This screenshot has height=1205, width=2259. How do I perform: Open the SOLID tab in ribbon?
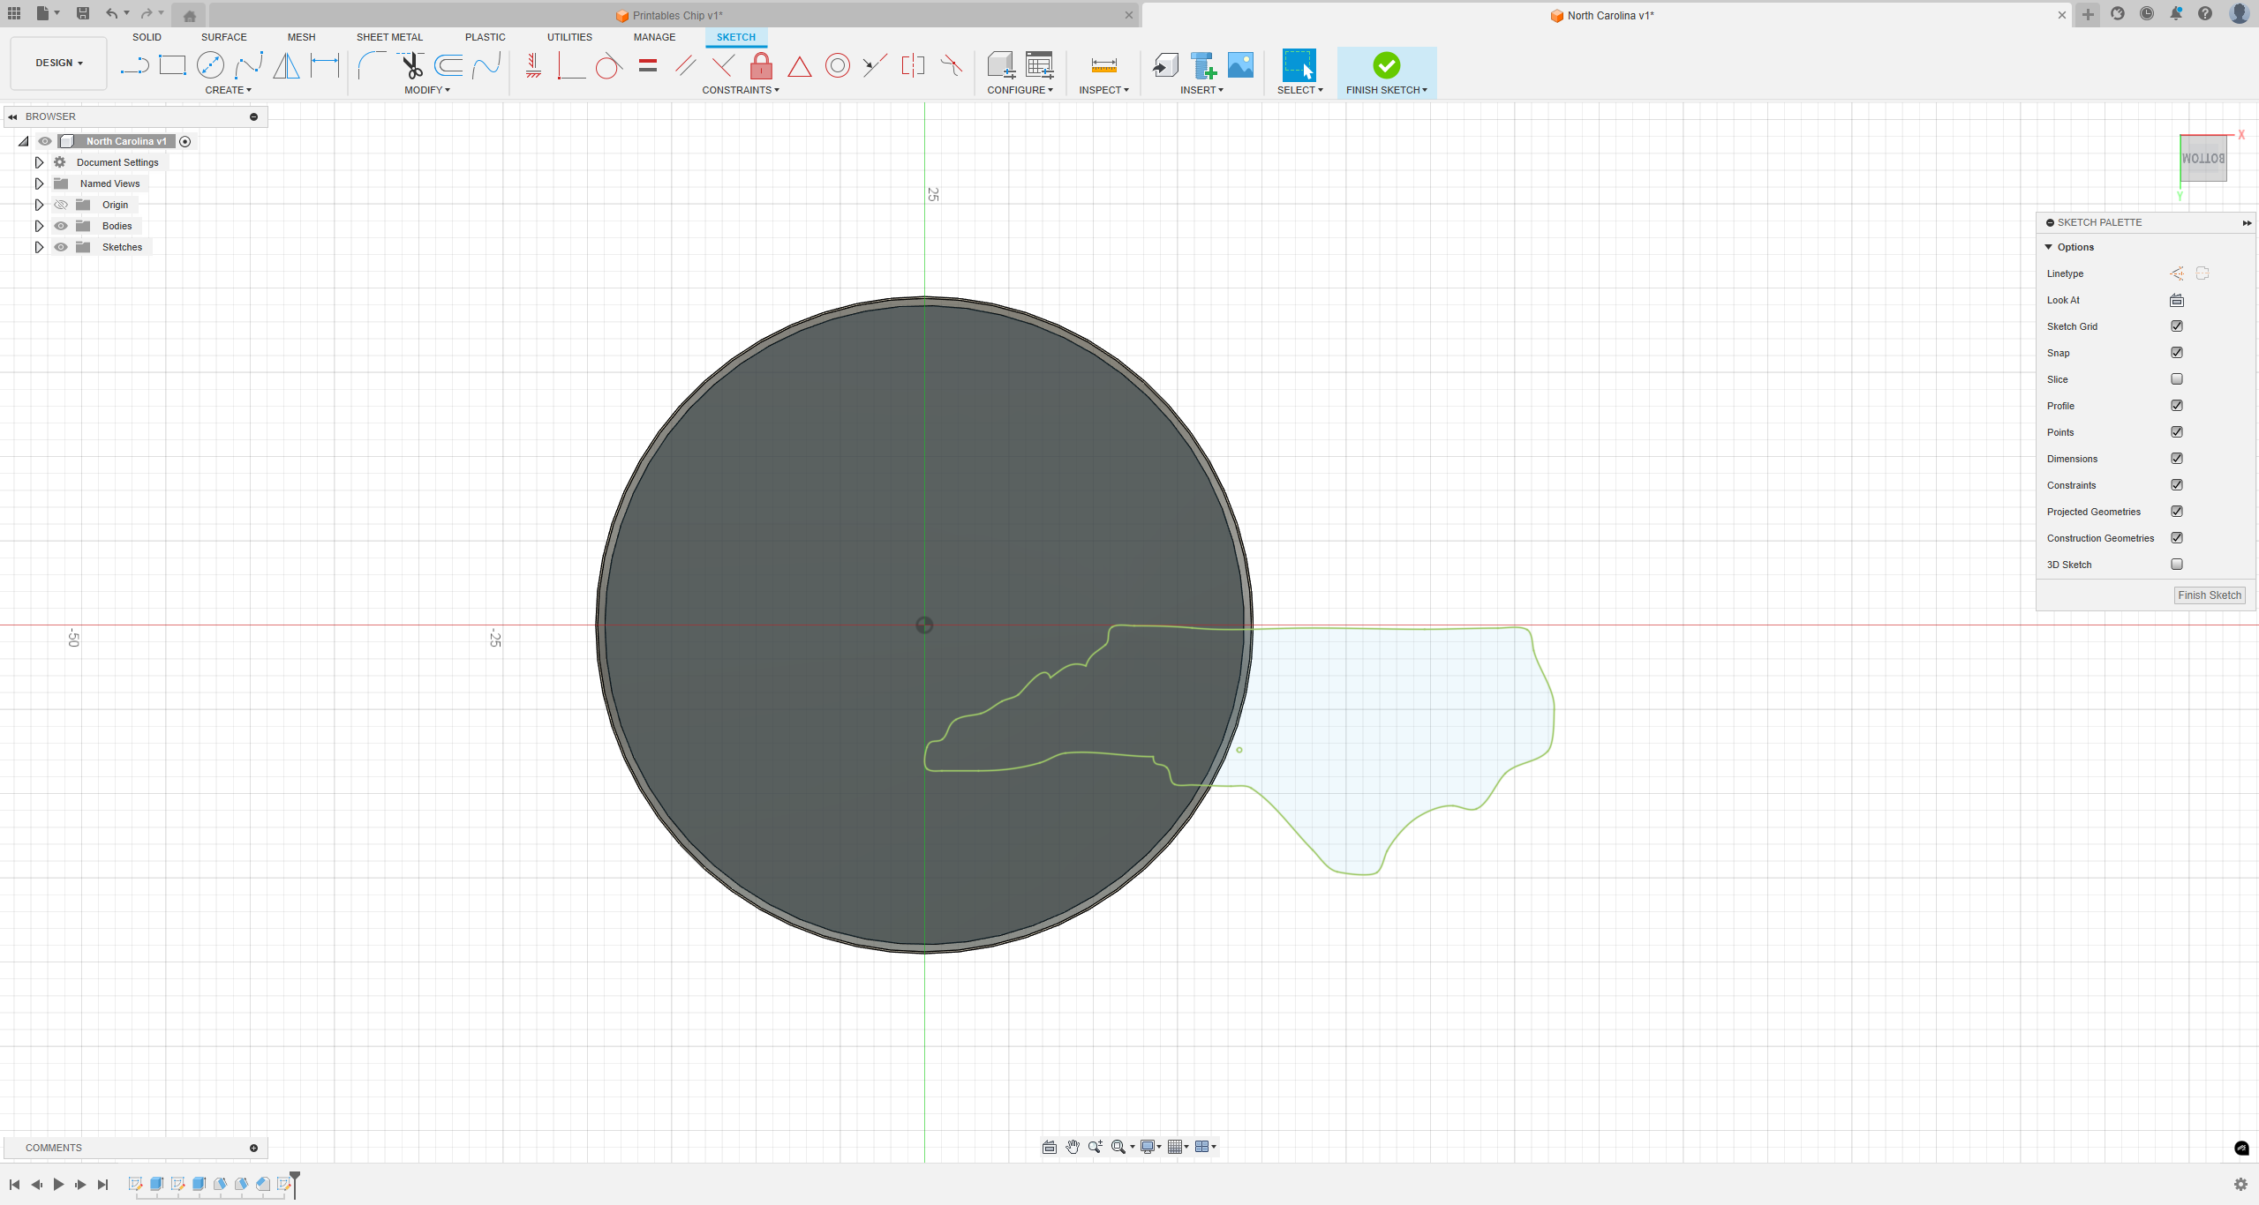[147, 36]
